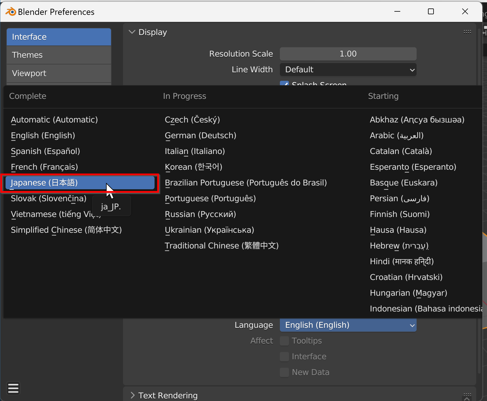Select the Themes preferences tab
Screen dimensions: 487x401
coord(59,55)
